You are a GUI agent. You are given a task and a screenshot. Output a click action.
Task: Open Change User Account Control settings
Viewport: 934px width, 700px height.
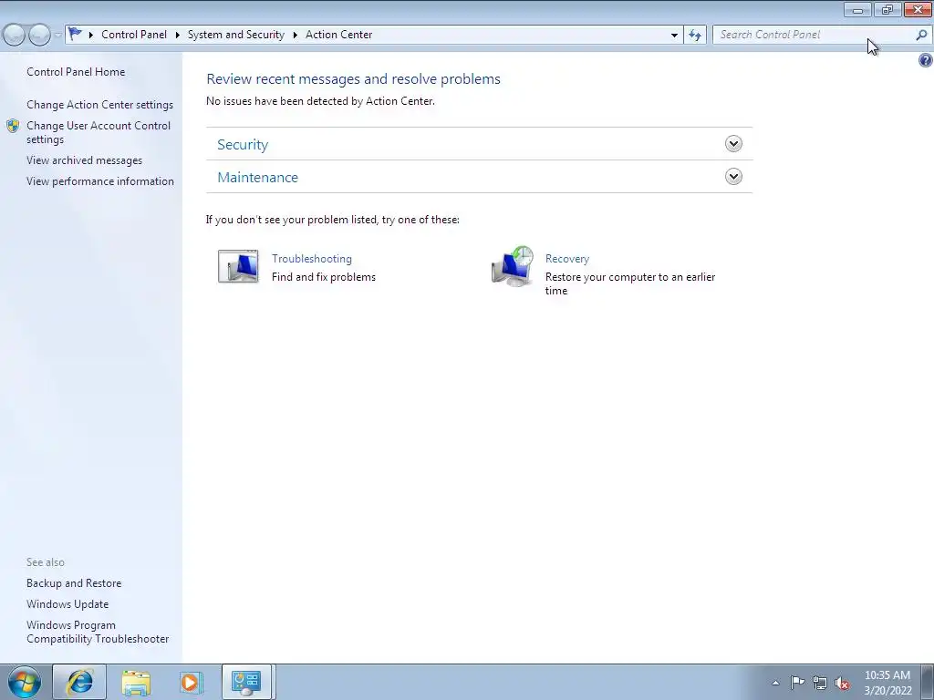[x=99, y=132]
